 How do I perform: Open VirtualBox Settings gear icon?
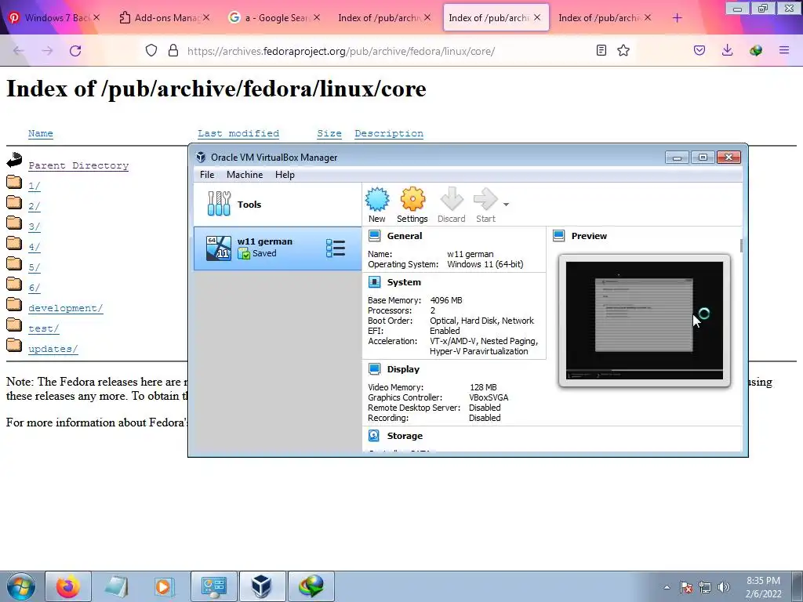[412, 199]
